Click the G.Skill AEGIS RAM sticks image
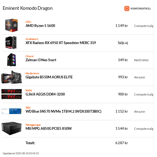The height and width of the screenshot is (157, 157). (x=11, y=94)
